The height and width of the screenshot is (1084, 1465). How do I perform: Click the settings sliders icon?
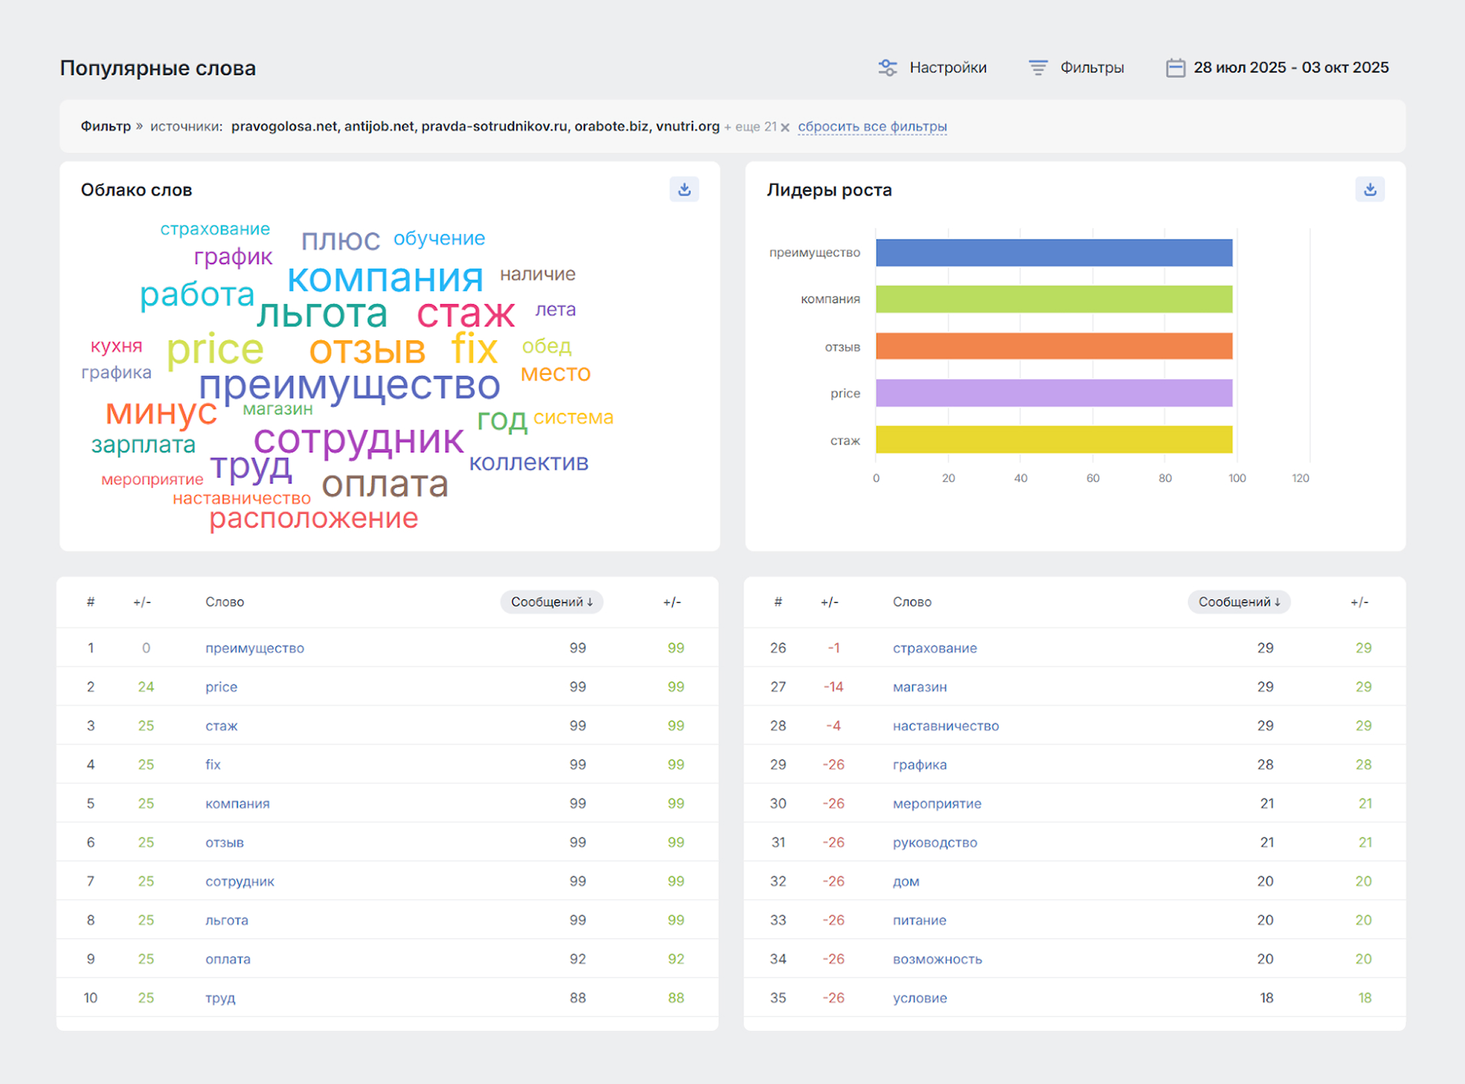[887, 68]
